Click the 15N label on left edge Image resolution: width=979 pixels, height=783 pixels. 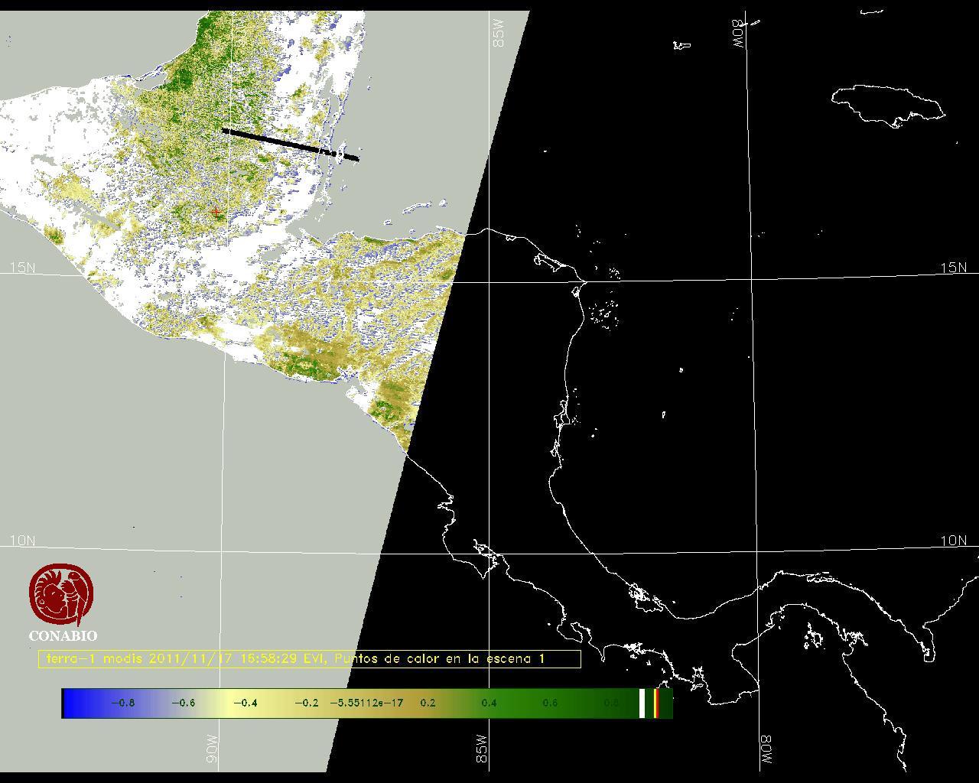click(22, 268)
